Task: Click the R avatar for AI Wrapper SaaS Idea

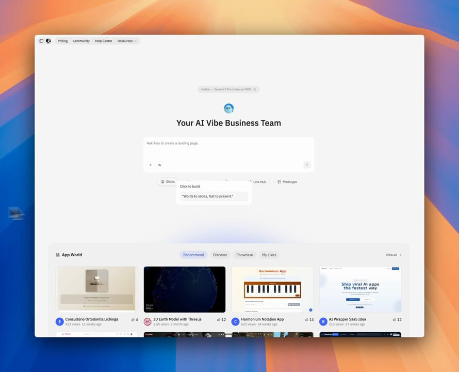Action: point(323,321)
